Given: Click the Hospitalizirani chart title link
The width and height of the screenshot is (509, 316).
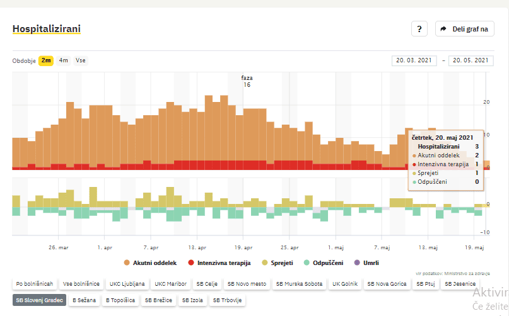Looking at the screenshot, I should point(46,29).
